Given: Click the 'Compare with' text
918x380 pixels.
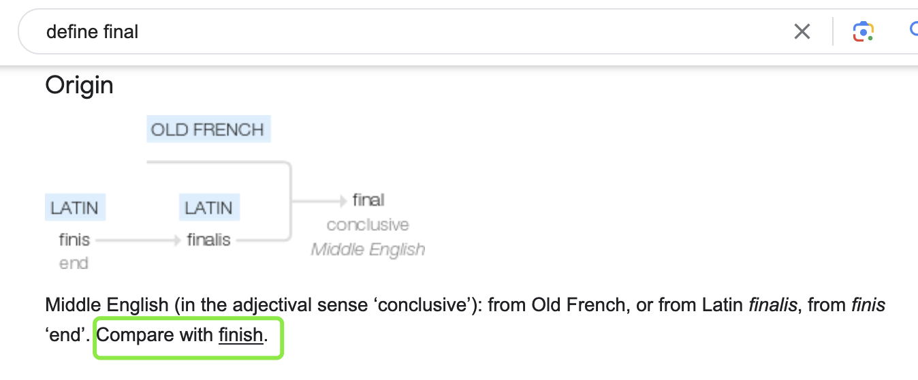Looking at the screenshot, I should (x=155, y=335).
